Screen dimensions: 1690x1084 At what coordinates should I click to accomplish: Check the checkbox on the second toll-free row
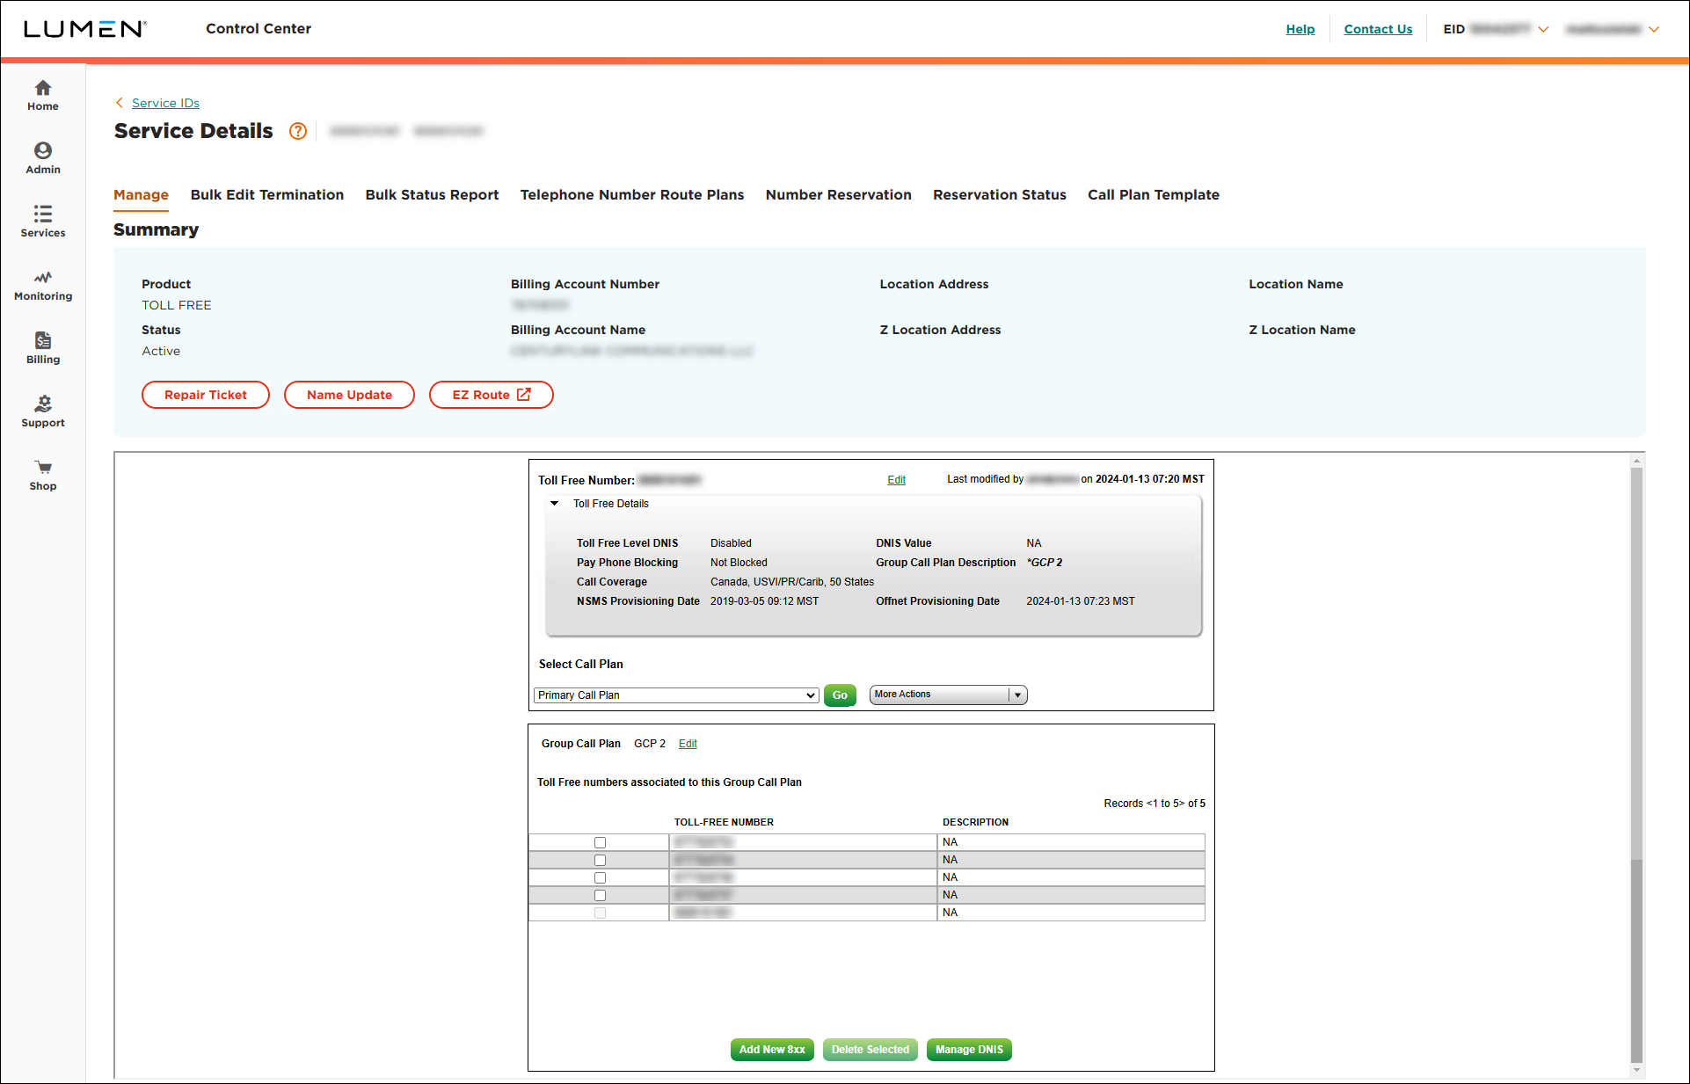(x=600, y=860)
